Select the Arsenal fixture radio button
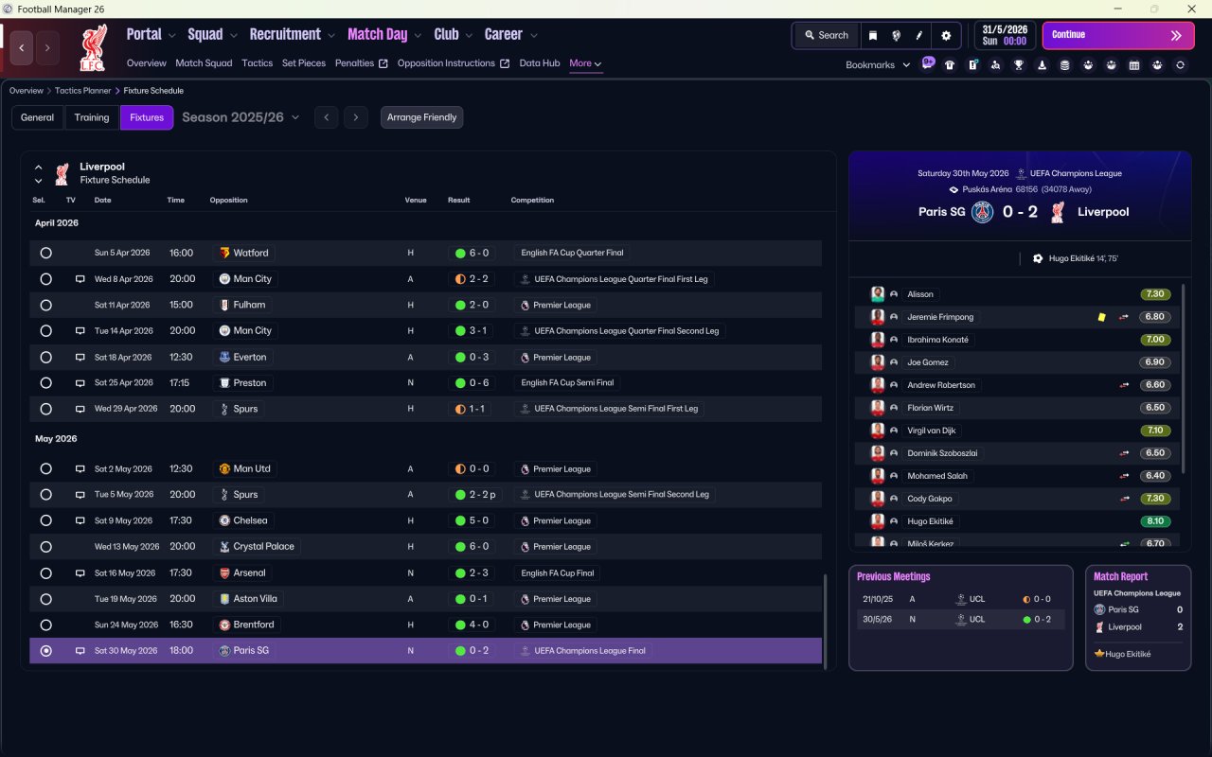 45,572
